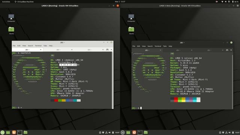Click new tab icon in LMDE 5 terminal
The width and height of the screenshot is (240, 135).
click(227, 50)
